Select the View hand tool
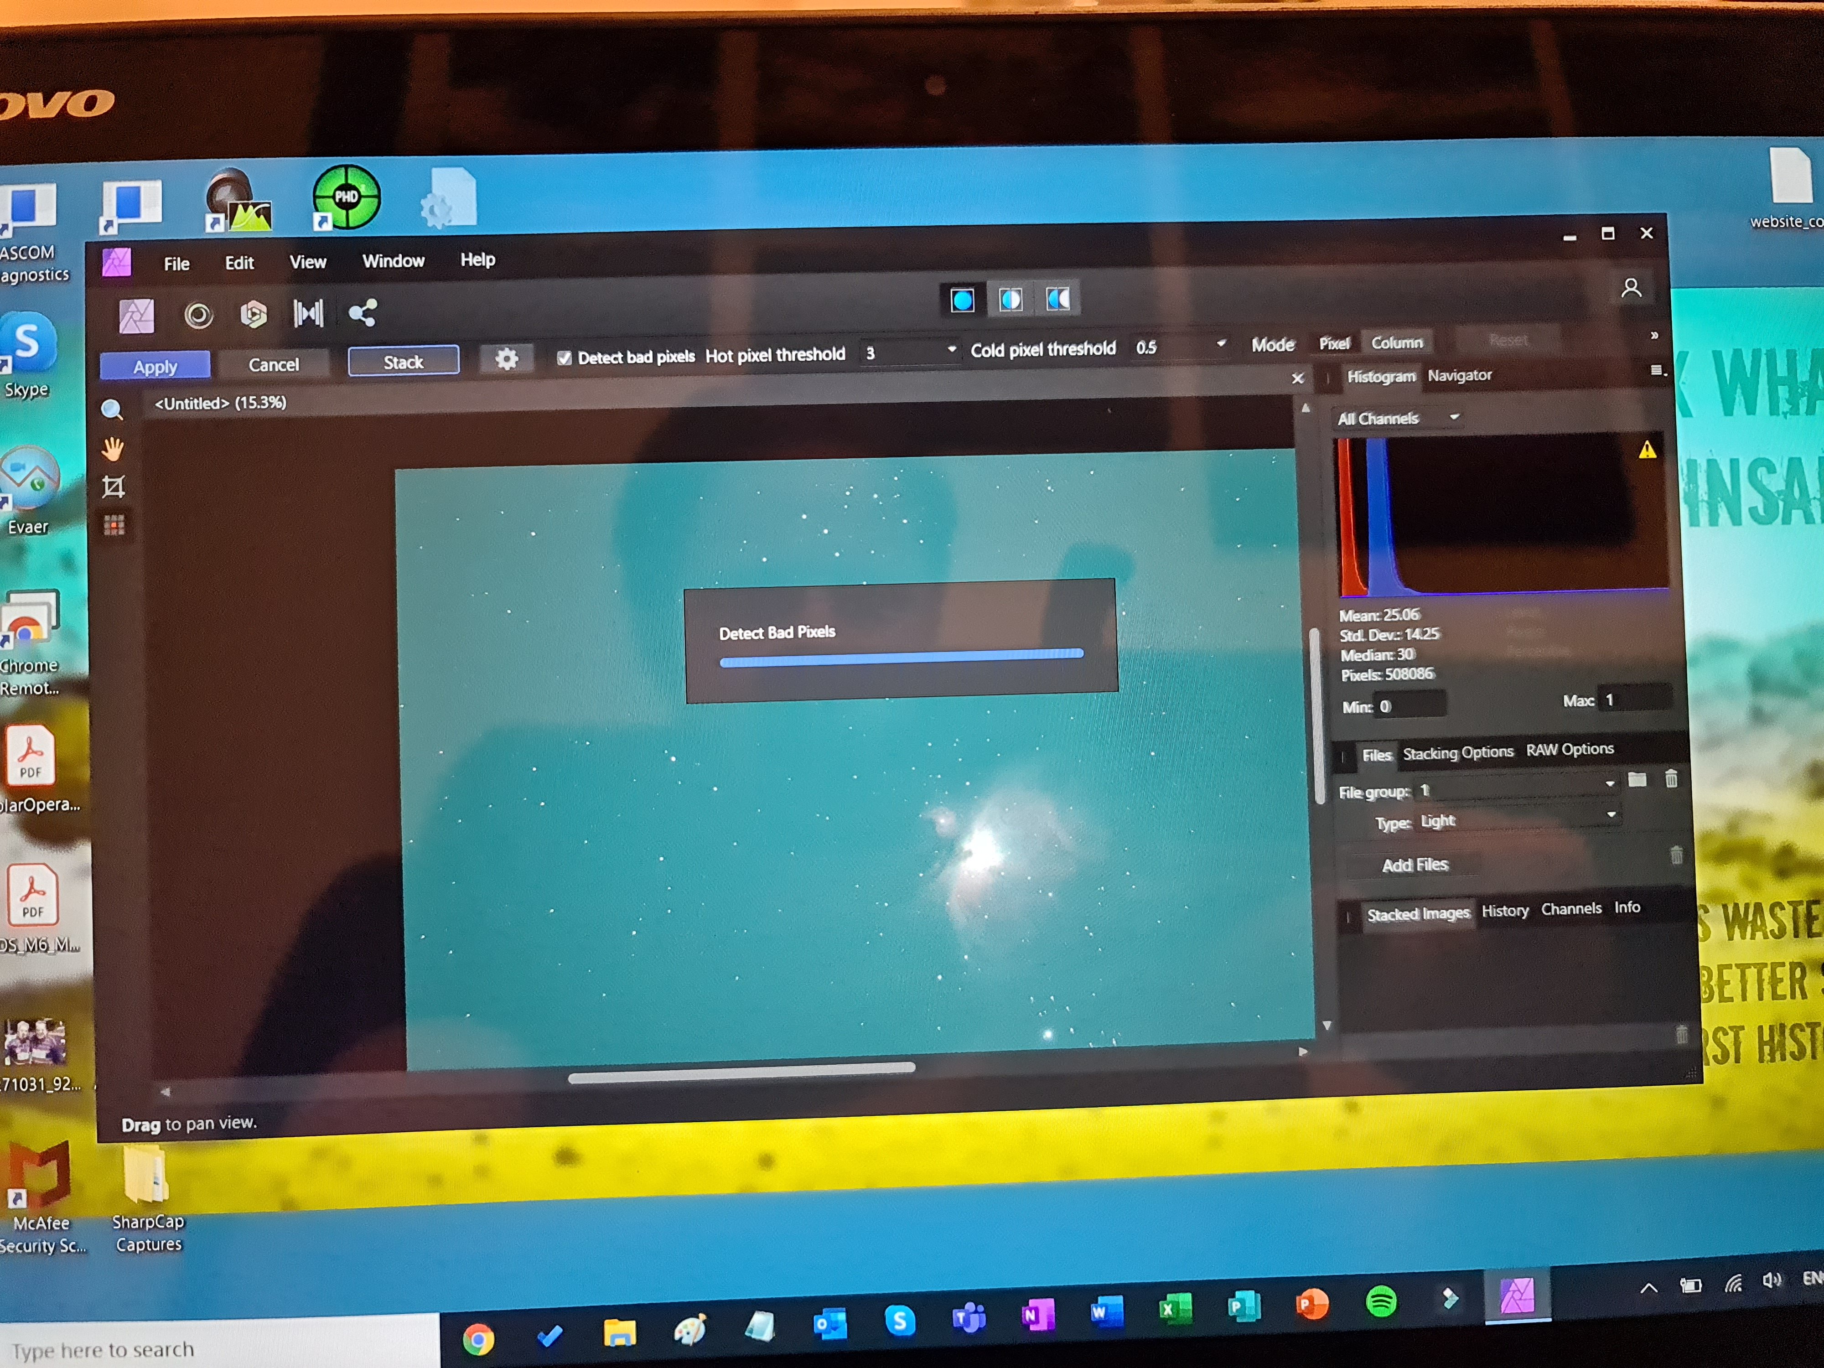 pos(113,450)
